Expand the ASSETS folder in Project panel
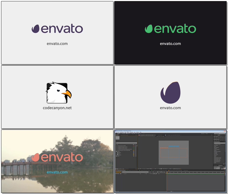The height and width of the screenshot is (194, 228). click(x=116, y=152)
